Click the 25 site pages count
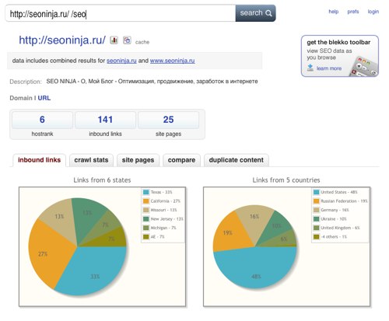The width and height of the screenshot is (389, 321). tap(168, 120)
